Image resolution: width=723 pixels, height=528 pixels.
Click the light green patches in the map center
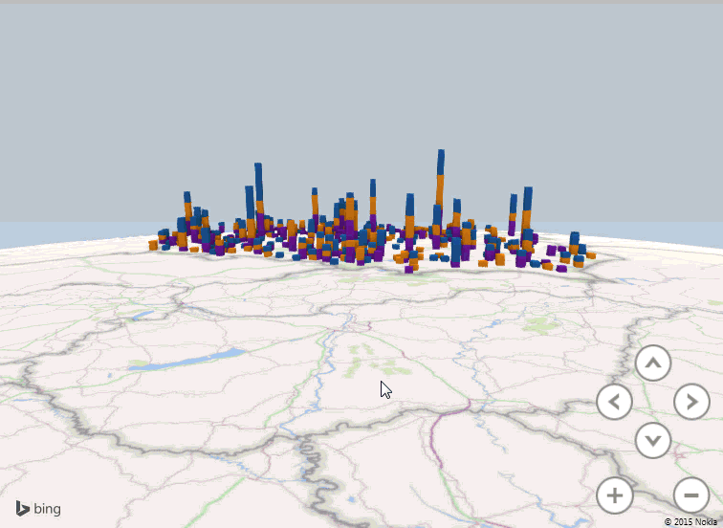click(x=365, y=359)
